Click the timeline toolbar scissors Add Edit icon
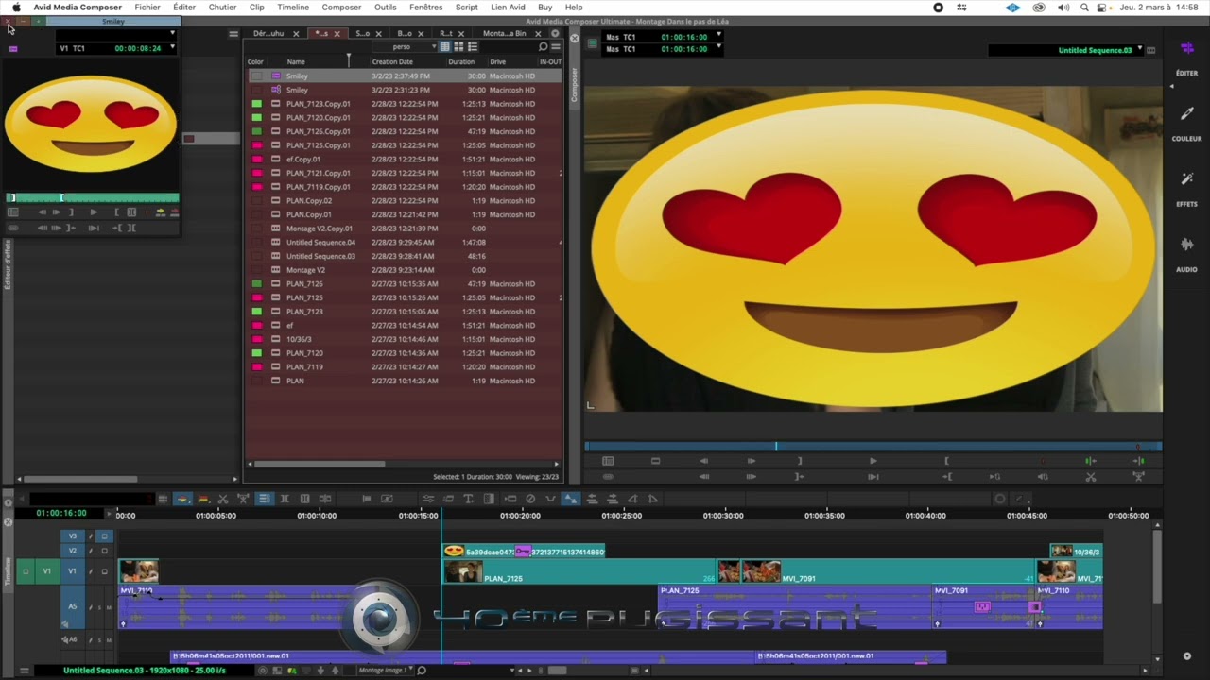 tap(223, 499)
